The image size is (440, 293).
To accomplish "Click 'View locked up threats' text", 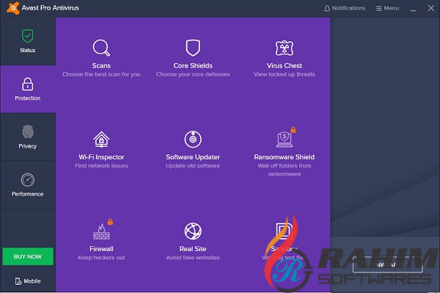I will 285,74.
